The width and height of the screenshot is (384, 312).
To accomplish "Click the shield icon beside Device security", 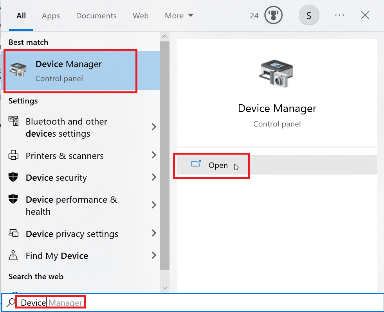I will (x=13, y=177).
